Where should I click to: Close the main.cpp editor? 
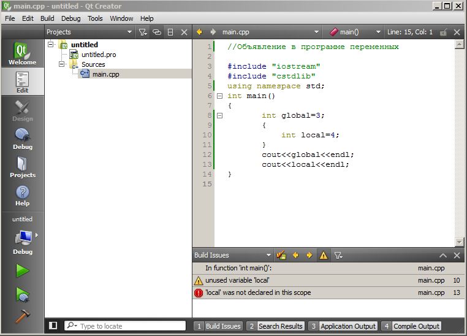(457, 32)
